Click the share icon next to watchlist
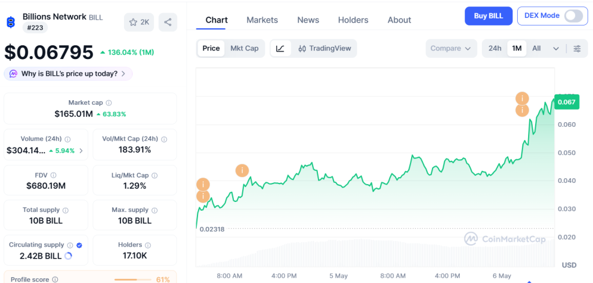This screenshot has width=593, height=283. (x=167, y=23)
